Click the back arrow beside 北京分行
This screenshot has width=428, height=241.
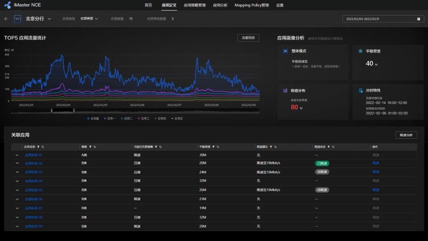coord(6,19)
